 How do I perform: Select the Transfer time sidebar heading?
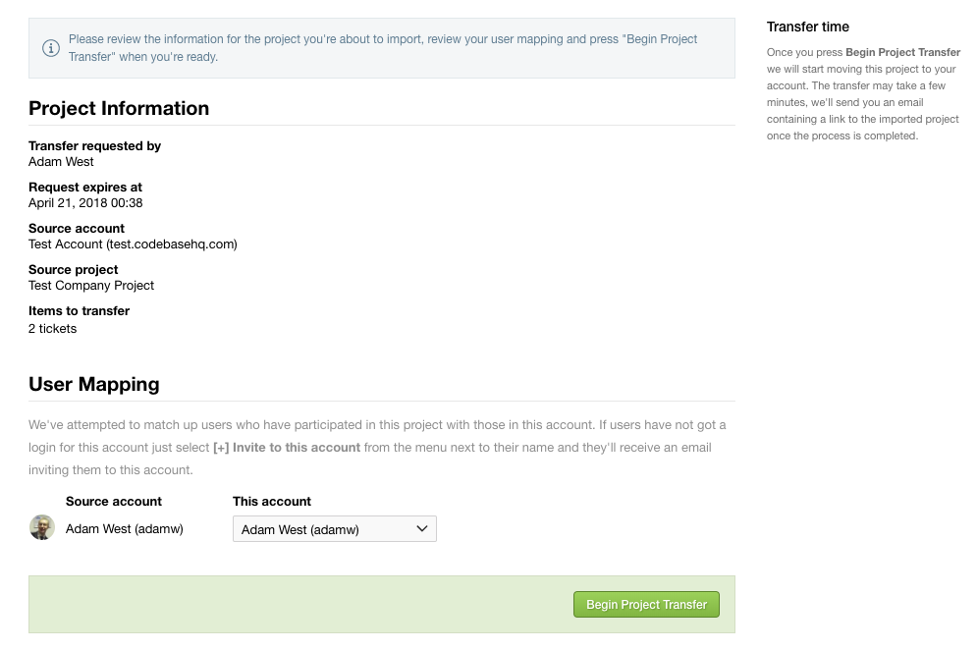point(808,27)
